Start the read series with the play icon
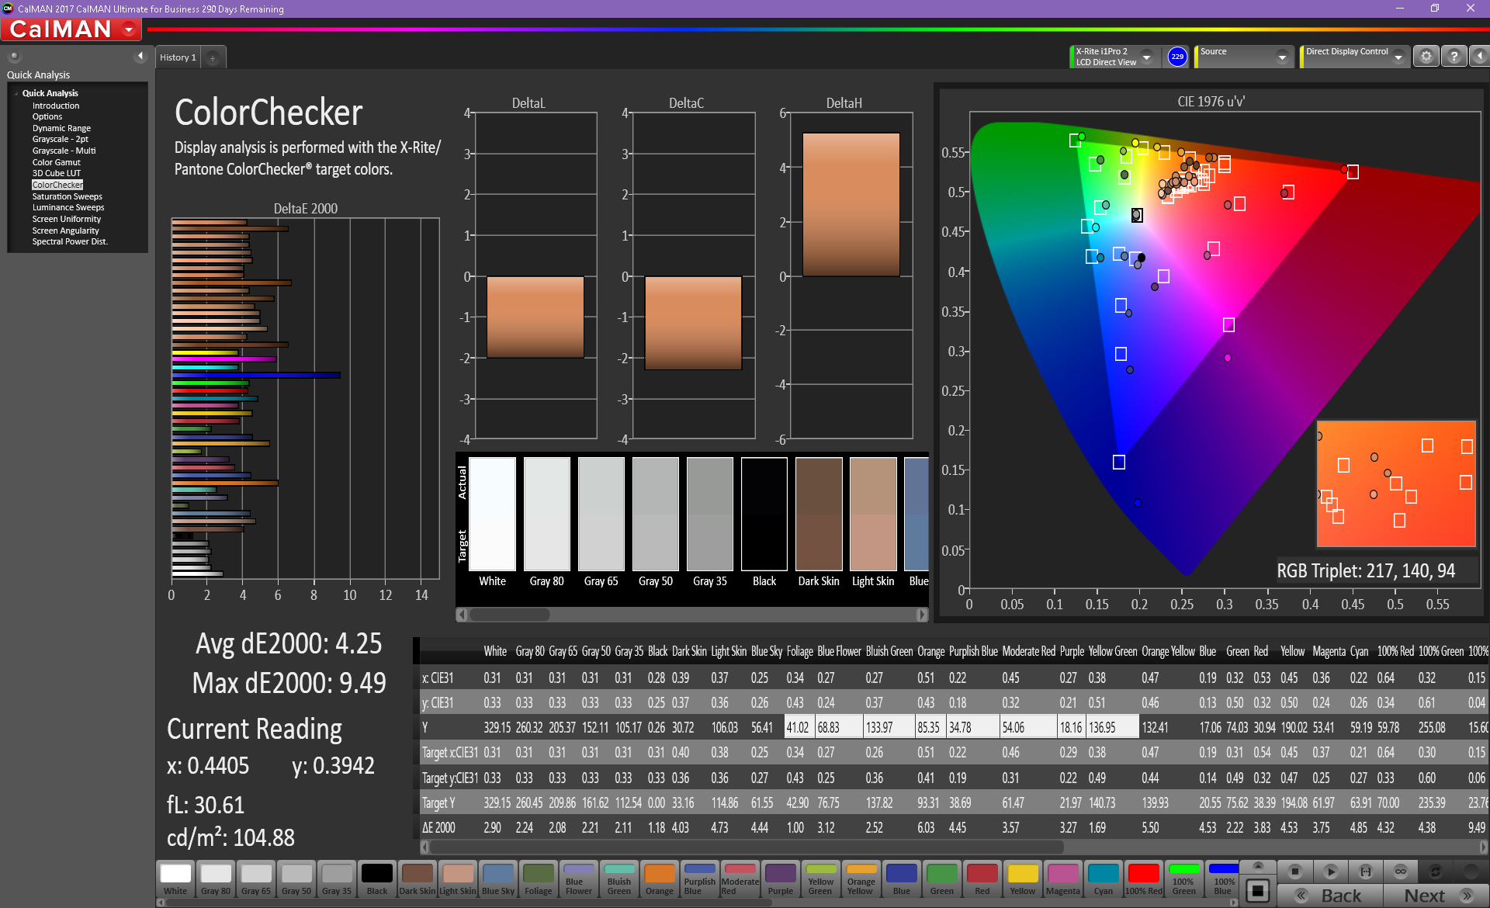 tap(1330, 872)
